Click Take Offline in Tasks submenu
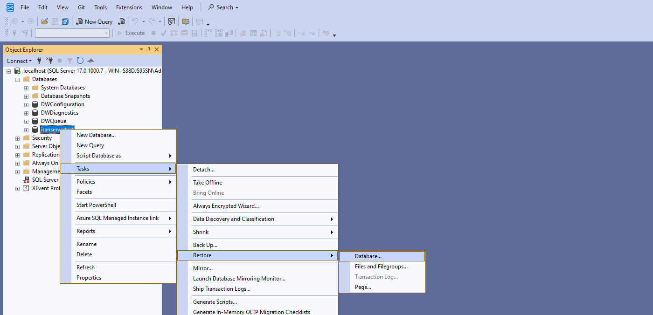This screenshot has width=653, height=315. pos(208,182)
